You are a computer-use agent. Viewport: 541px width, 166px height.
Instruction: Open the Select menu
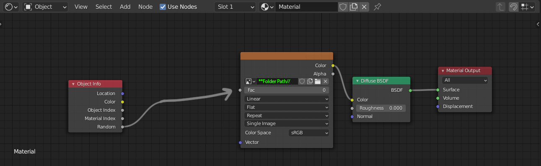(104, 7)
